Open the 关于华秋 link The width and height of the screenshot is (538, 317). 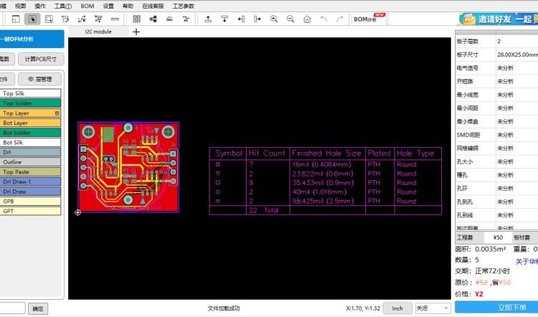click(x=527, y=262)
